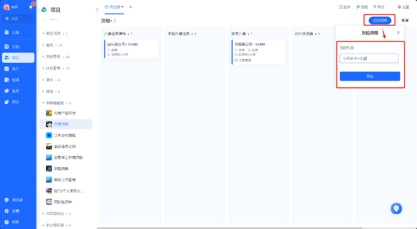Add a new view with the plus icon

(x=131, y=7)
